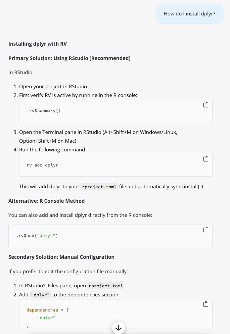
Task: Click the down-arrow circle at the bottom
Action: point(118,327)
